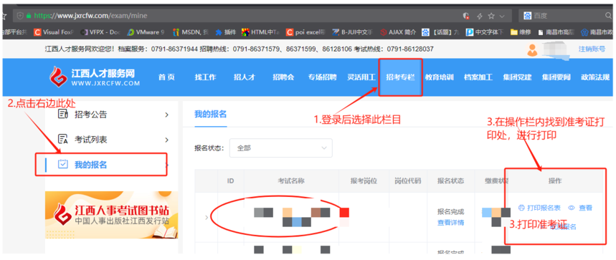Click the 注销账号 link
This screenshot has width=616, height=260.
[592, 49]
